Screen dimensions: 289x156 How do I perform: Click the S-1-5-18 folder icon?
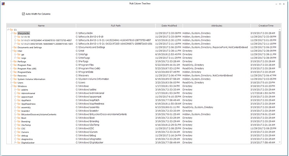[x=19, y=36]
